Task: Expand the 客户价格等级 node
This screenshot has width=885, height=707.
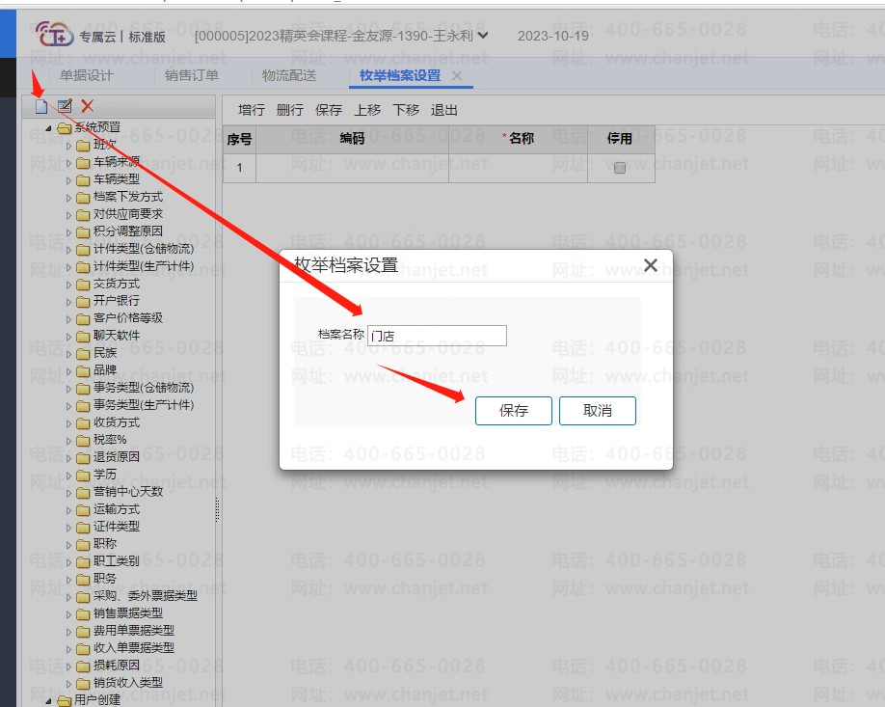Action: tap(68, 319)
